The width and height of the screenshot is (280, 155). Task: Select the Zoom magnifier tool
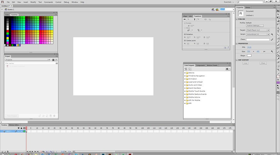coord(278,69)
